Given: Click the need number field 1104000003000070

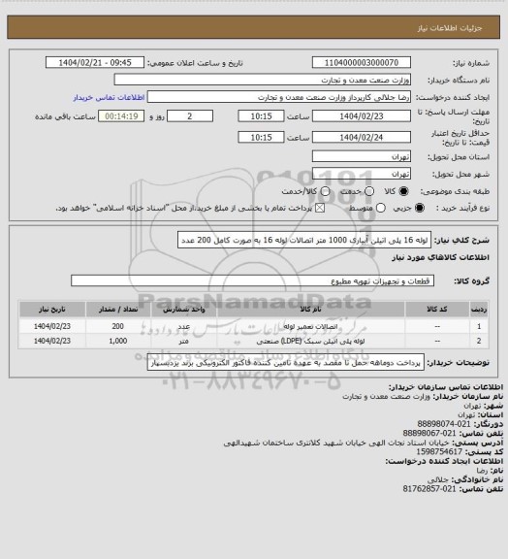Looking at the screenshot, I should click(362, 63).
